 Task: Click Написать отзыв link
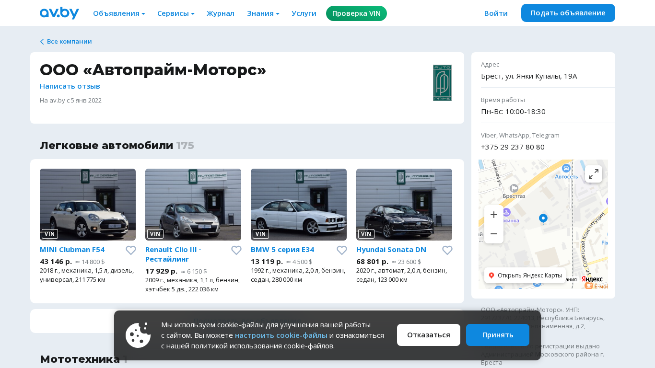coord(70,86)
